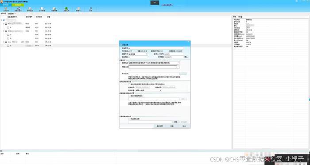Enable the time-range filter checkbox in the dialog
Image resolution: width=310 pixels, height=165 pixels.
[x=129, y=84]
